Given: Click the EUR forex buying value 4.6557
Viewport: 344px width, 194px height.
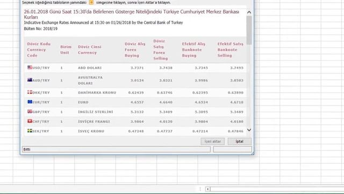Looking at the screenshot, I should point(137,102).
